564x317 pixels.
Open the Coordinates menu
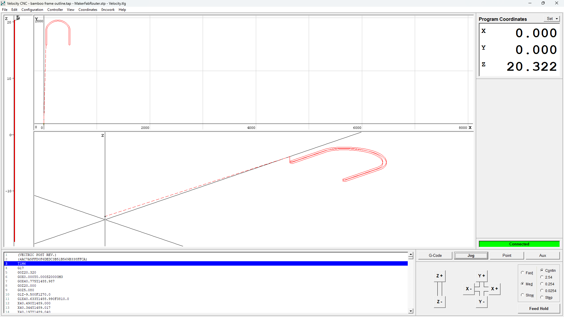[88, 10]
